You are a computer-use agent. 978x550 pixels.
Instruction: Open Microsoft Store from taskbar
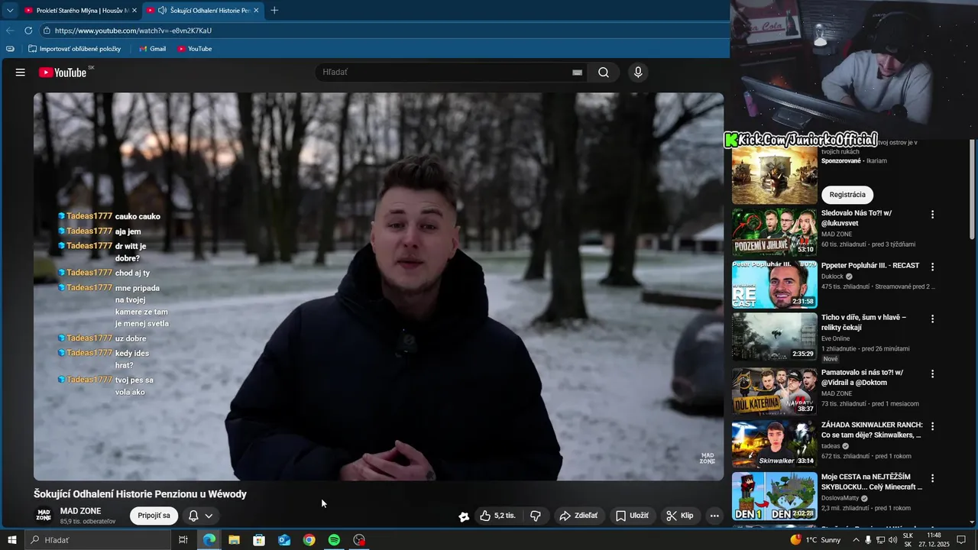click(259, 540)
